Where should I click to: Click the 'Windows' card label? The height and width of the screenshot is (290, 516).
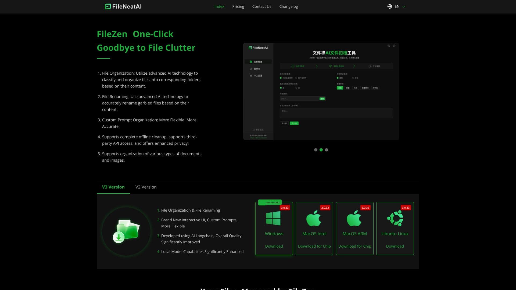[x=274, y=234]
